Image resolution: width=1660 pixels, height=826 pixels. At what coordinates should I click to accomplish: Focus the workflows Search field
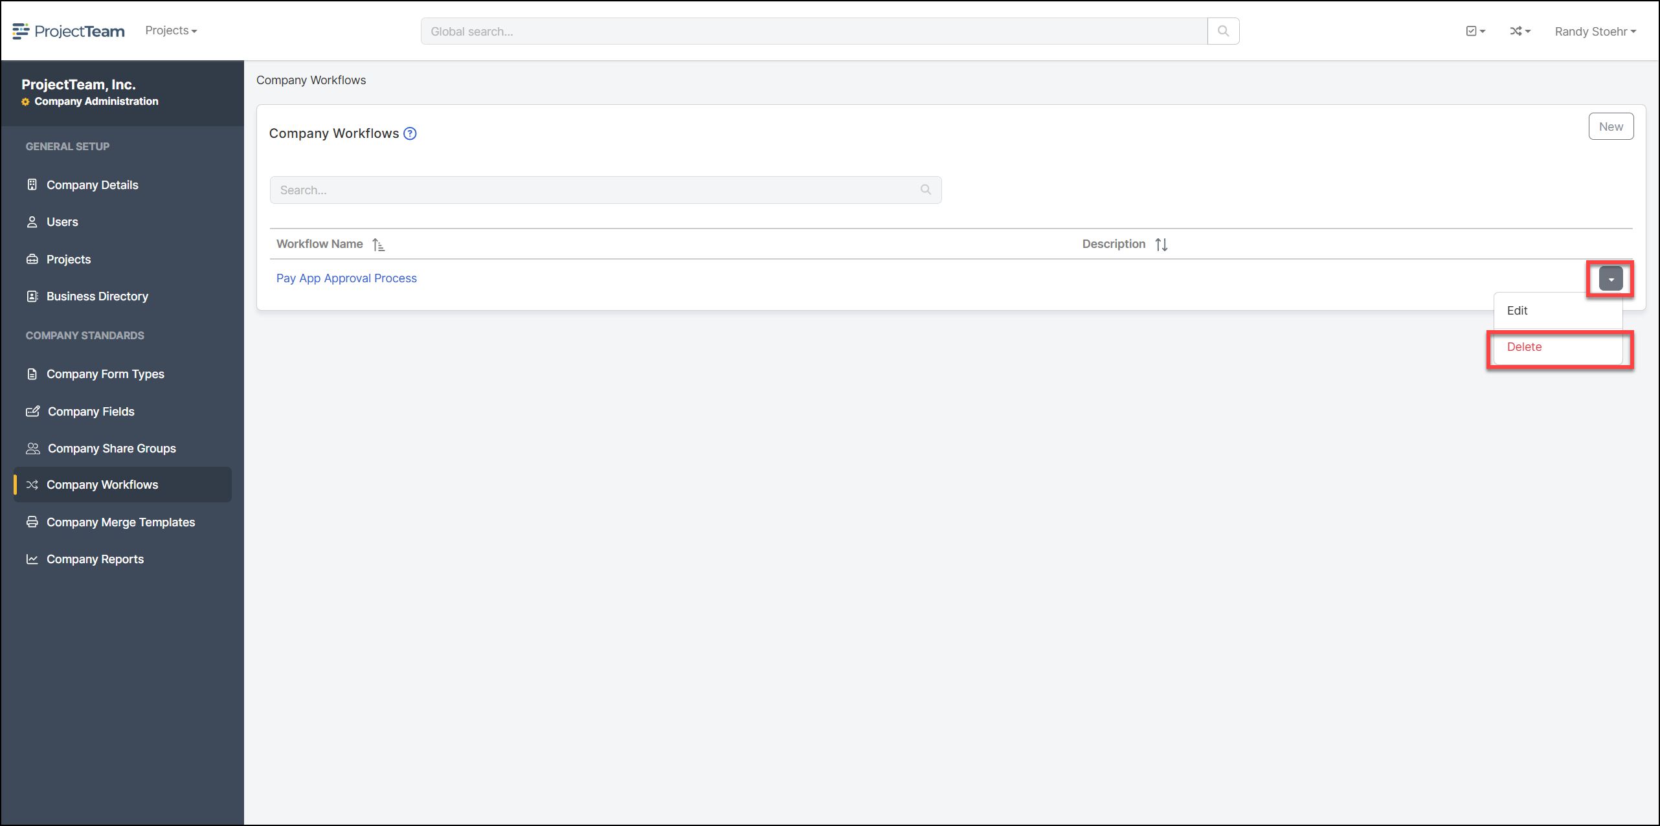605,190
